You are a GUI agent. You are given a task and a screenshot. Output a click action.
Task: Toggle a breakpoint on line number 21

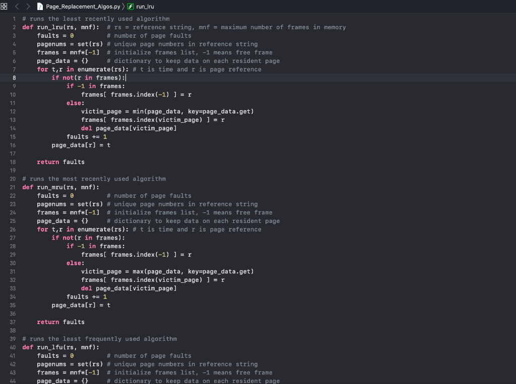(12, 187)
